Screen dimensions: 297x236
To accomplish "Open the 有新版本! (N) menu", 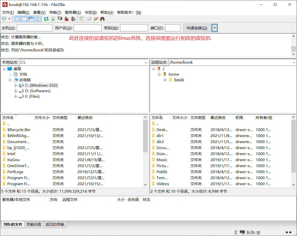I will coord(129,13).
